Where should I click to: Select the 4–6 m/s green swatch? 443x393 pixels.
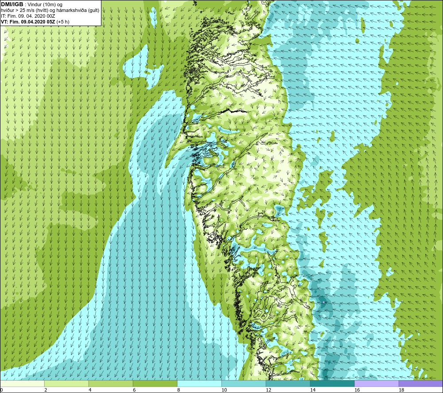coord(111,383)
